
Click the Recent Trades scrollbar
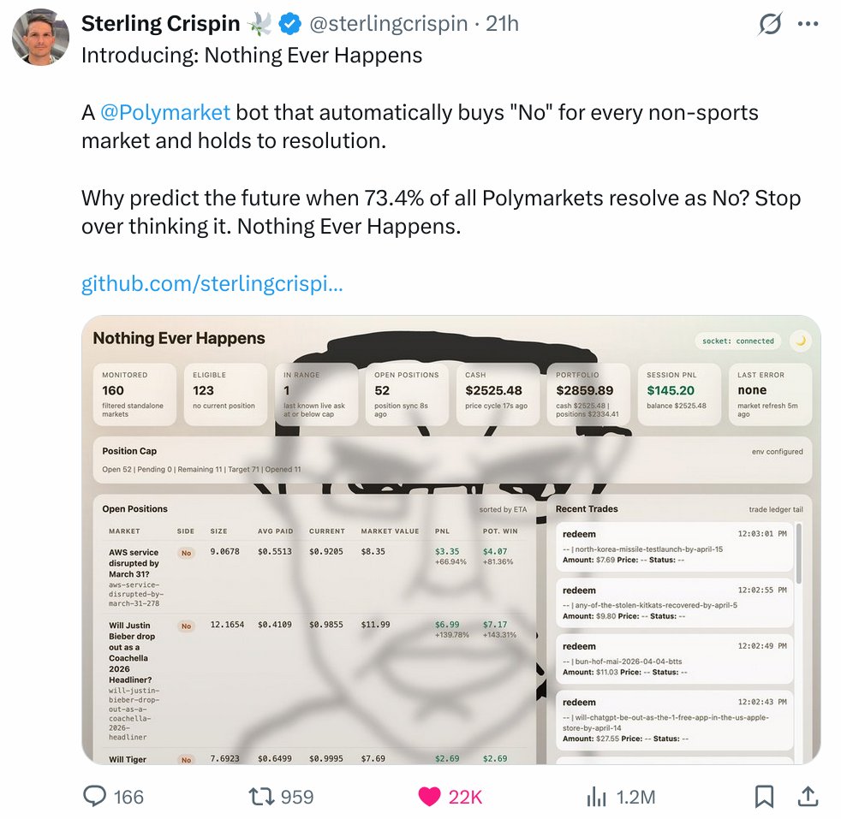(799, 553)
